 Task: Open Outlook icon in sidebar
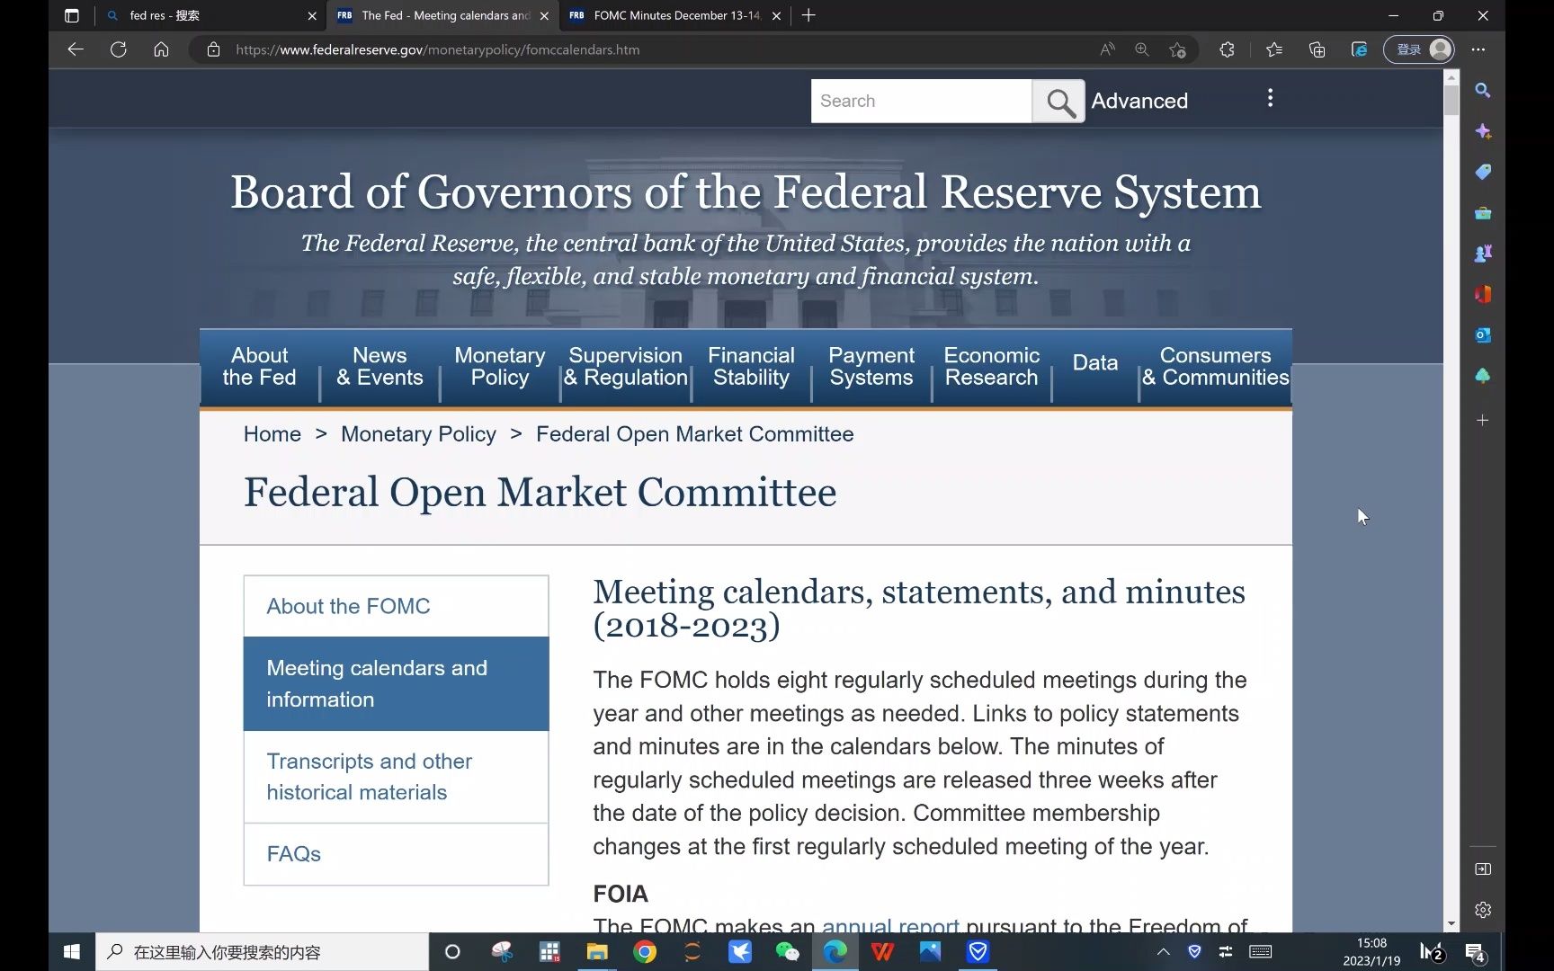pos(1483,334)
